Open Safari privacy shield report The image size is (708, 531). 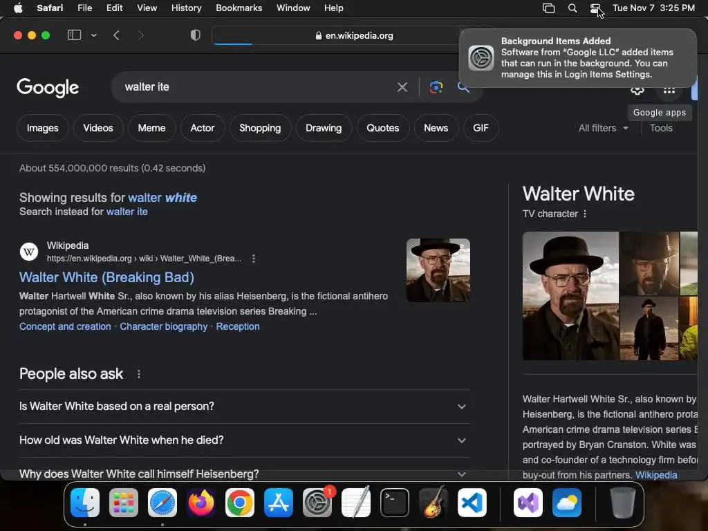point(196,35)
